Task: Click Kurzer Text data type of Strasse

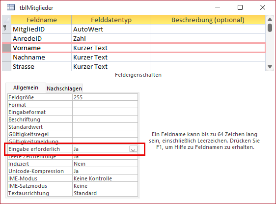Action: [111, 66]
